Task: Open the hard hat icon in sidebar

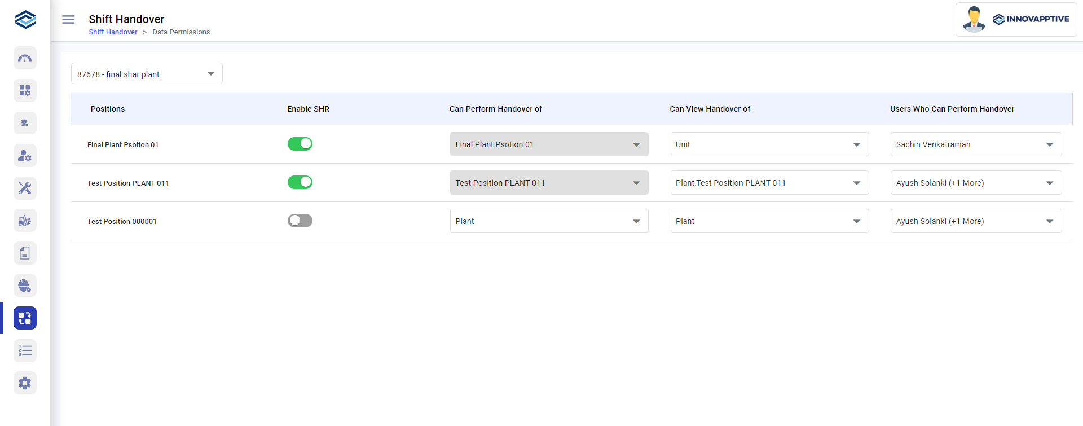Action: click(x=25, y=286)
